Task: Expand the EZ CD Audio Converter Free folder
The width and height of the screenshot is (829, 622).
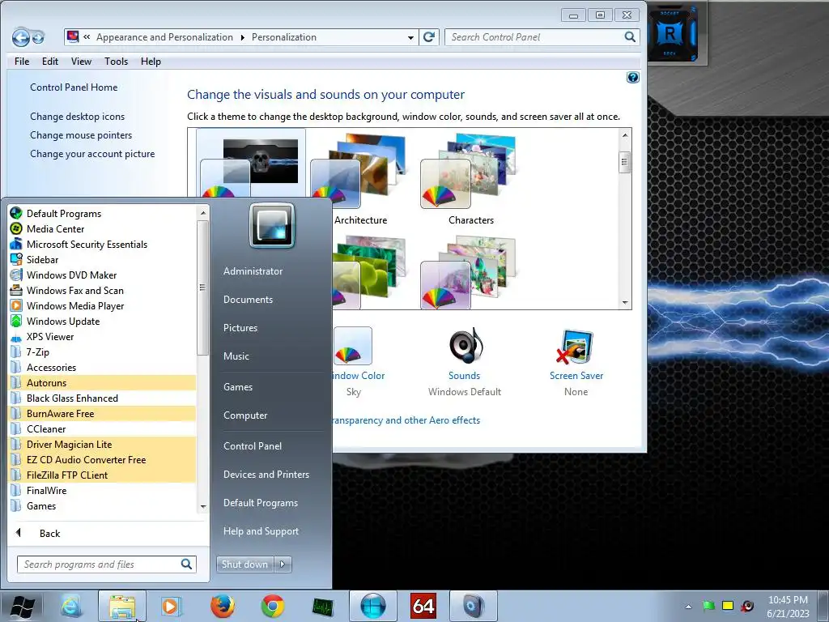Action: pos(103,459)
